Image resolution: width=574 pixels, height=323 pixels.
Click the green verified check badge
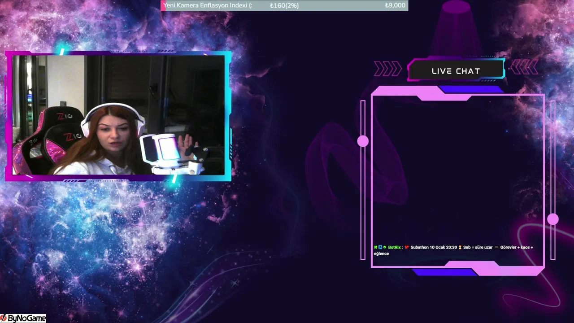pyautogui.click(x=385, y=247)
